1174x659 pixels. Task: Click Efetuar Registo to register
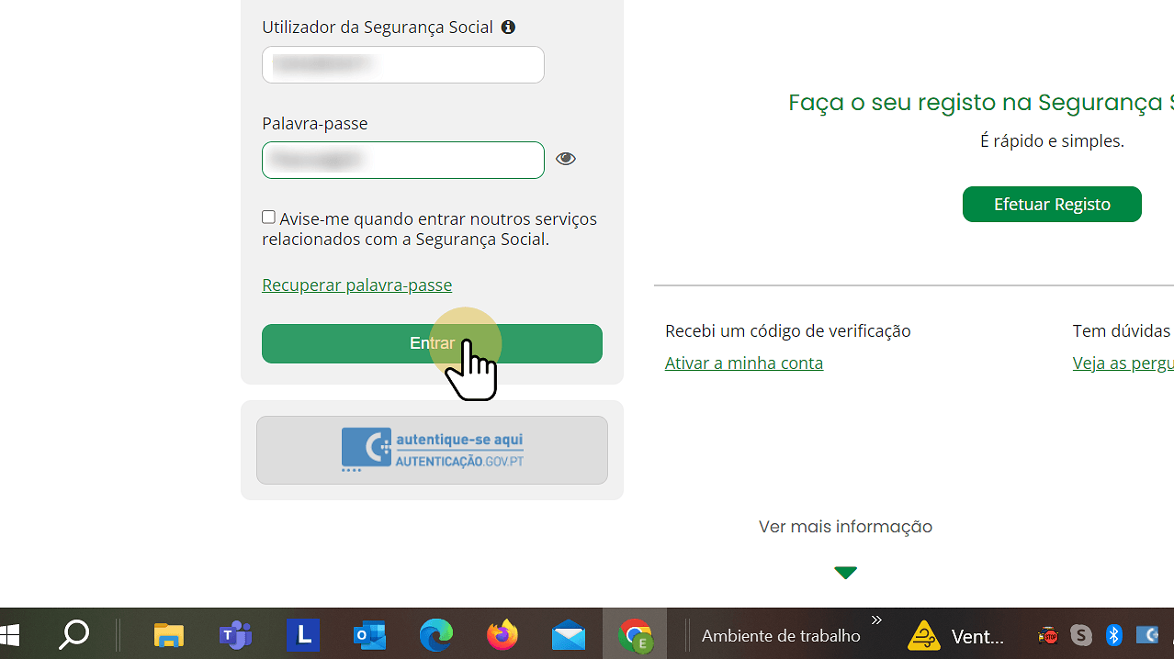pyautogui.click(x=1051, y=204)
